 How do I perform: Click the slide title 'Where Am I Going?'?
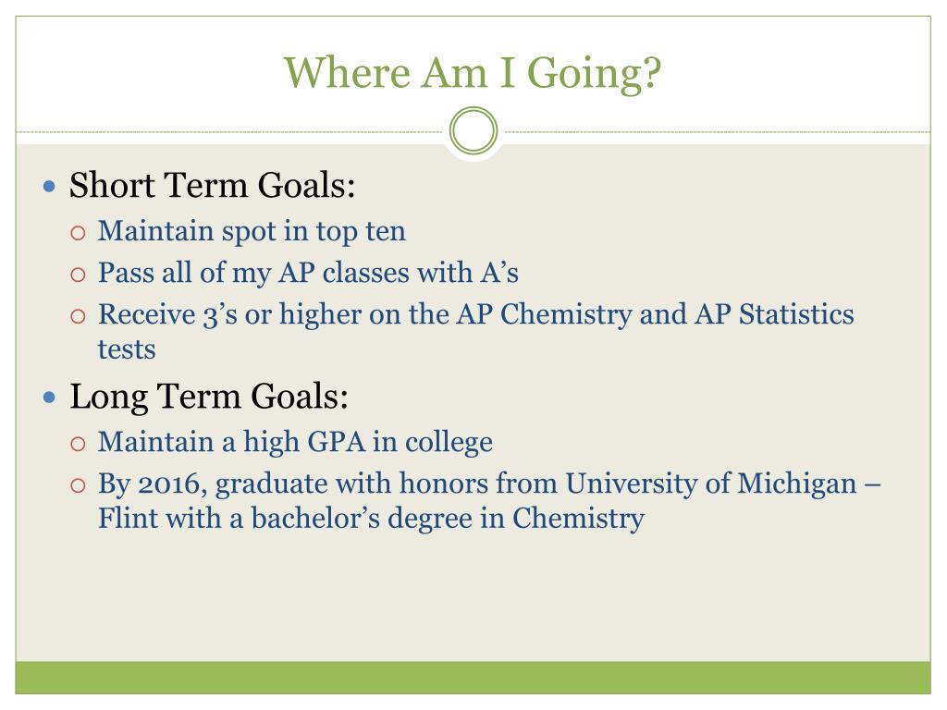coord(473,74)
